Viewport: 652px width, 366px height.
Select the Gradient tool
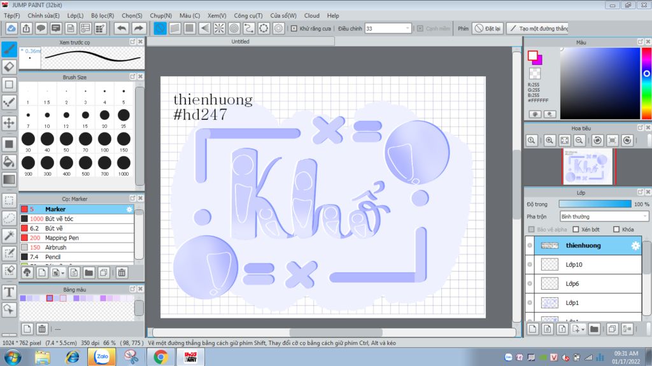click(x=9, y=179)
